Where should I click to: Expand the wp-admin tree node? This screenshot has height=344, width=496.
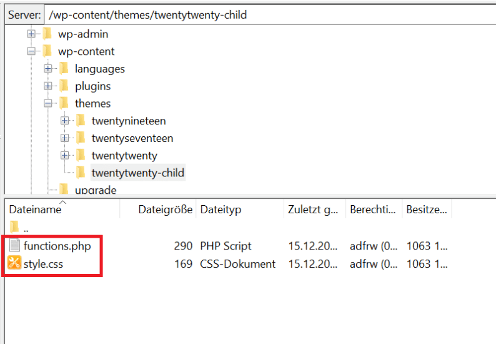point(31,34)
